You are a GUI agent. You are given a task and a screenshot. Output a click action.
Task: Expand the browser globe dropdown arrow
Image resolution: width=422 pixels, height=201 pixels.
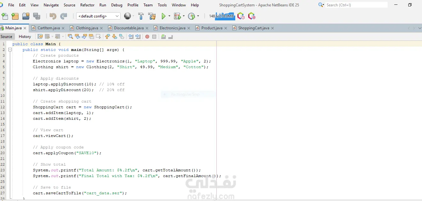[x=133, y=16]
